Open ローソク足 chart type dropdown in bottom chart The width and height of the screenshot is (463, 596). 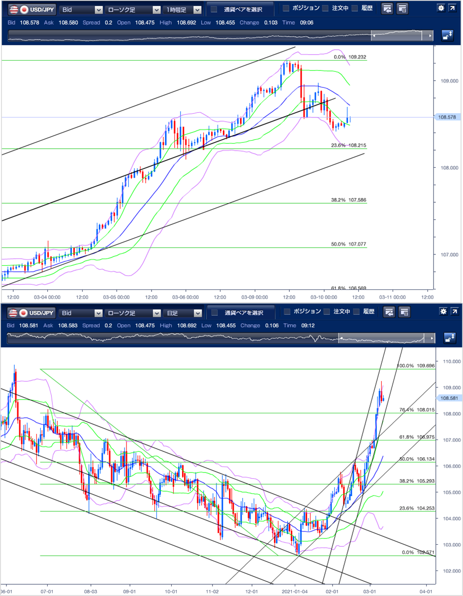coord(134,313)
